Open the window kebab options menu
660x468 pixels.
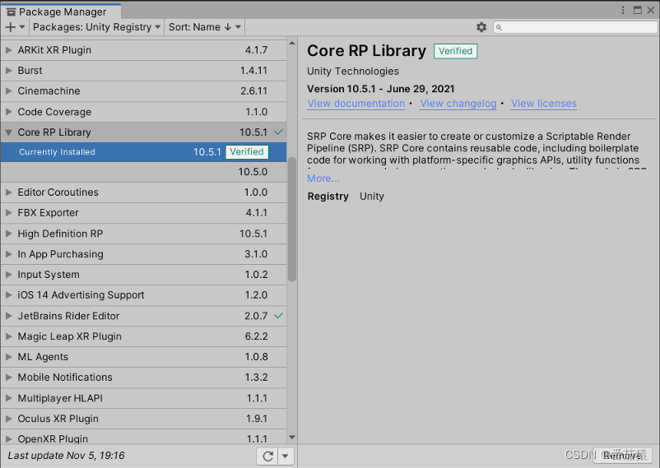click(623, 10)
